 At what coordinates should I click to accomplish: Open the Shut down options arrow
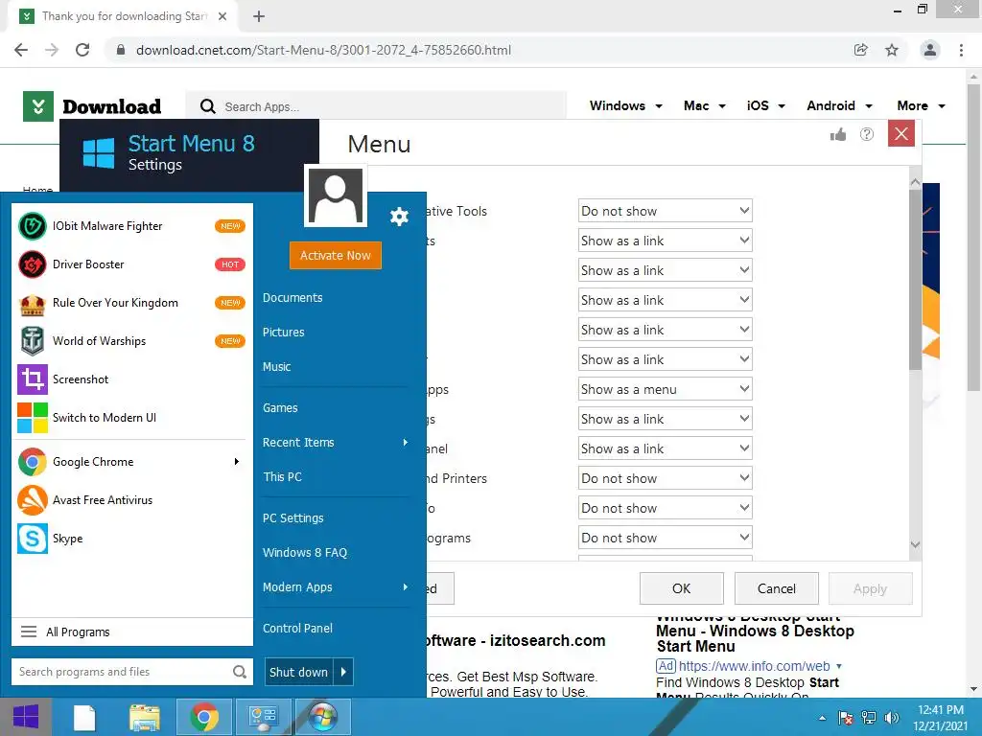point(344,672)
